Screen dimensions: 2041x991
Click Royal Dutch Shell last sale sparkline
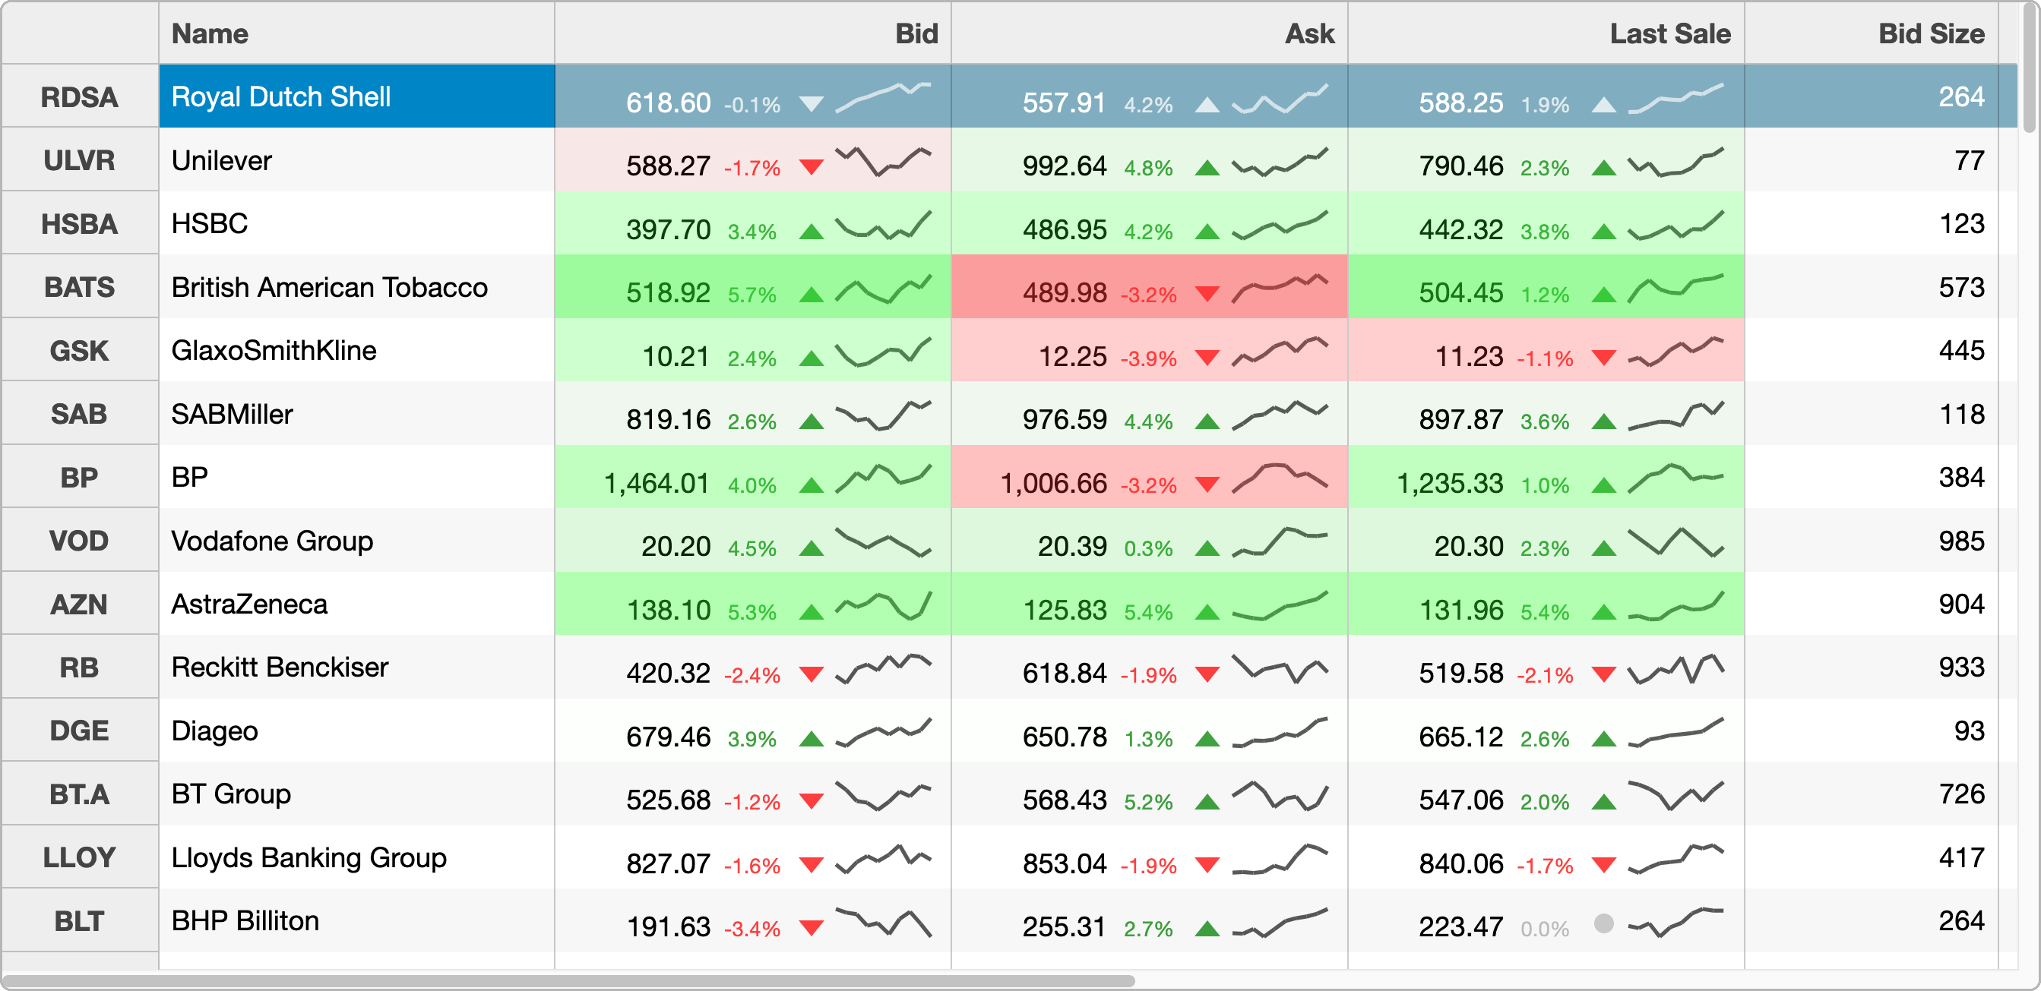(x=1676, y=98)
